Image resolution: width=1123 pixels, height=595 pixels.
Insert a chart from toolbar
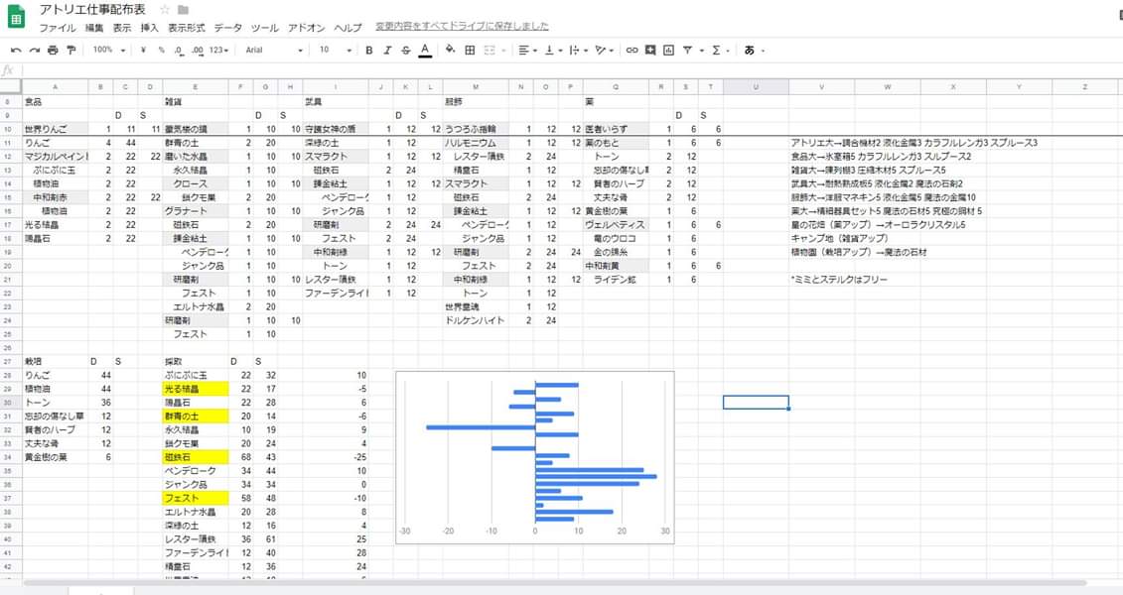[669, 50]
